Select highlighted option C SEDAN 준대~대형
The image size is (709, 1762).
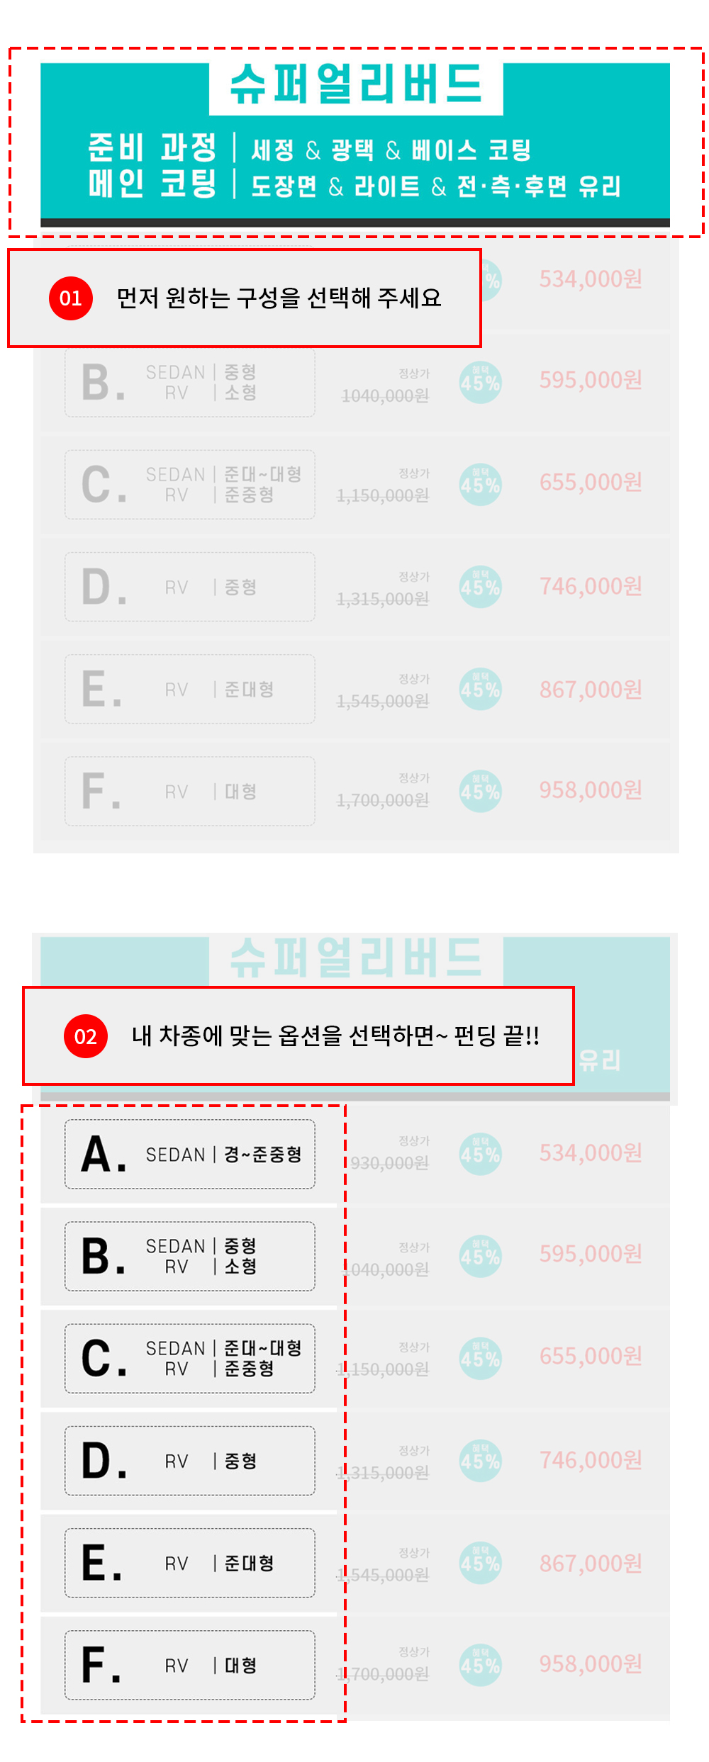click(x=189, y=1358)
